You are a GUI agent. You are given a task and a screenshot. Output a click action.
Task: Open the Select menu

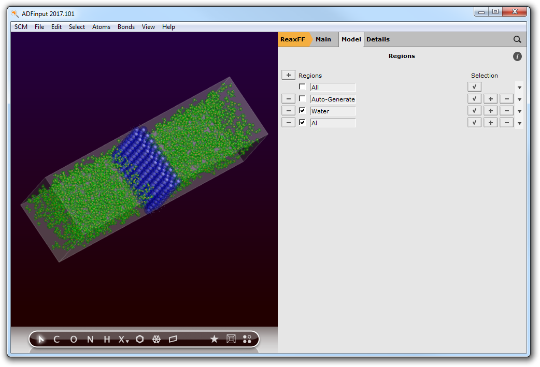77,27
